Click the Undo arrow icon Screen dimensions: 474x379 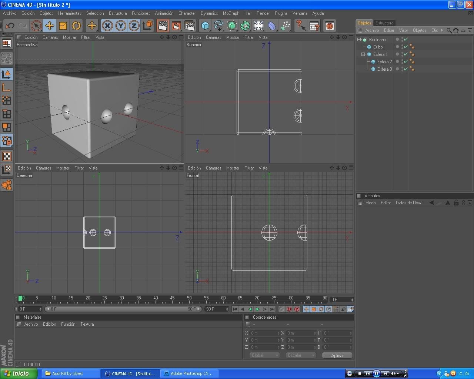point(10,26)
